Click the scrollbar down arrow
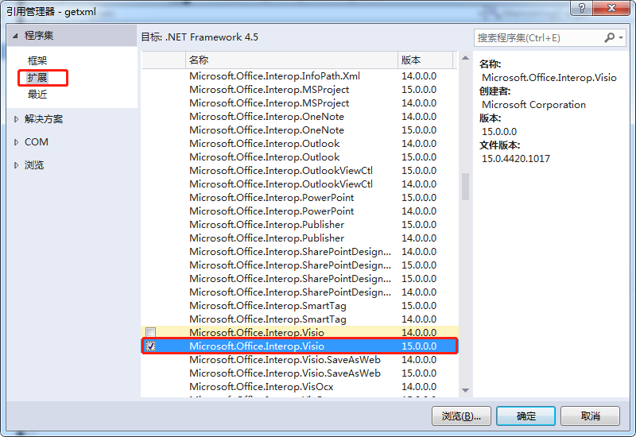The image size is (636, 437). point(466,390)
